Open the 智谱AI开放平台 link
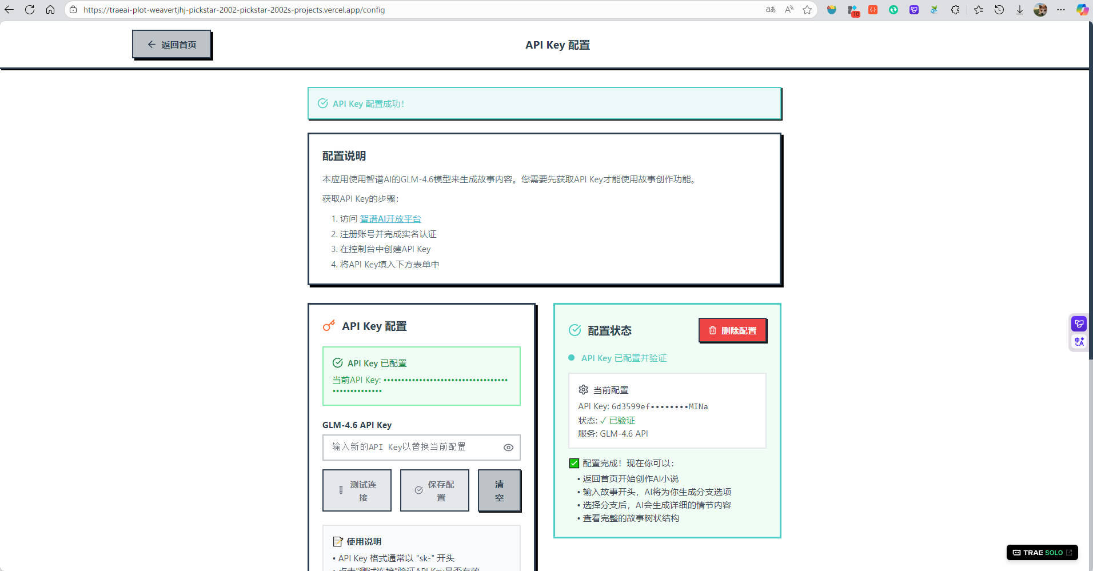 tap(389, 218)
